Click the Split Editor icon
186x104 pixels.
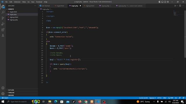pyautogui.click(x=180, y=6)
